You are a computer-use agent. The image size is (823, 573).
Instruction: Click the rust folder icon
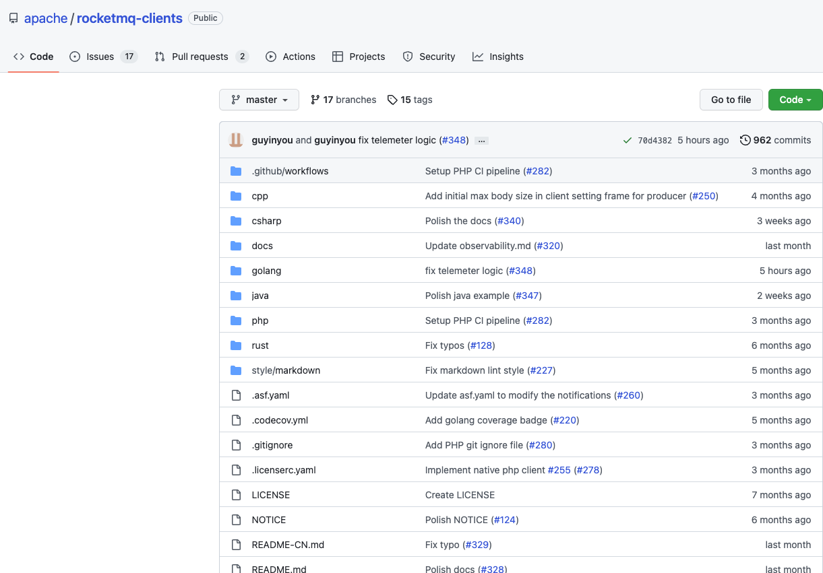236,345
